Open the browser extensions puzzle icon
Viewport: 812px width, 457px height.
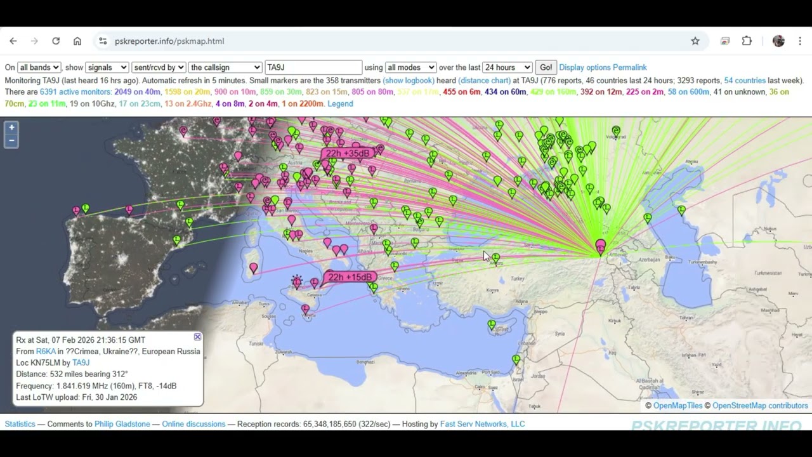point(747,41)
